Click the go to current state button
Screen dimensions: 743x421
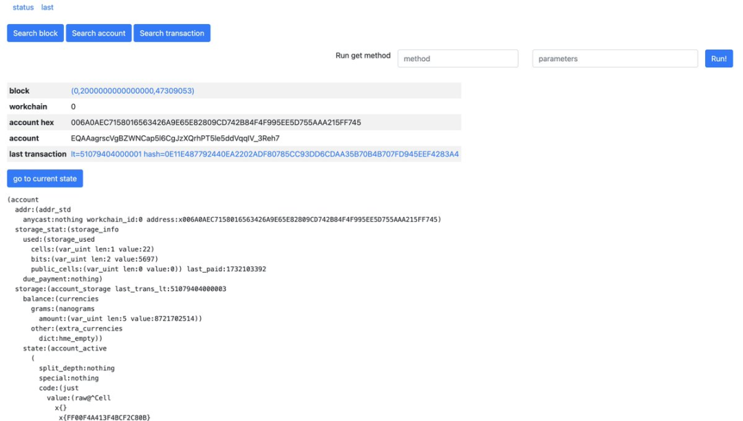(x=45, y=179)
